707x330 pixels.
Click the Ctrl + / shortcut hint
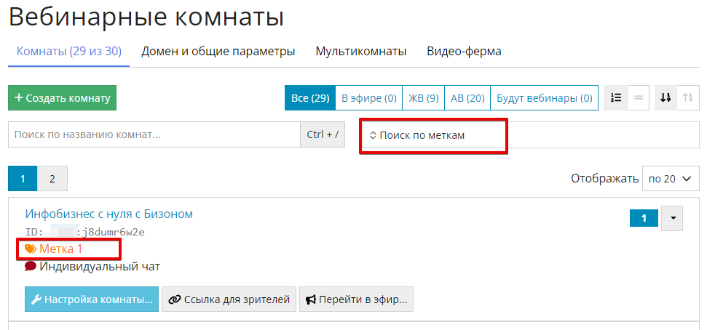[323, 134]
